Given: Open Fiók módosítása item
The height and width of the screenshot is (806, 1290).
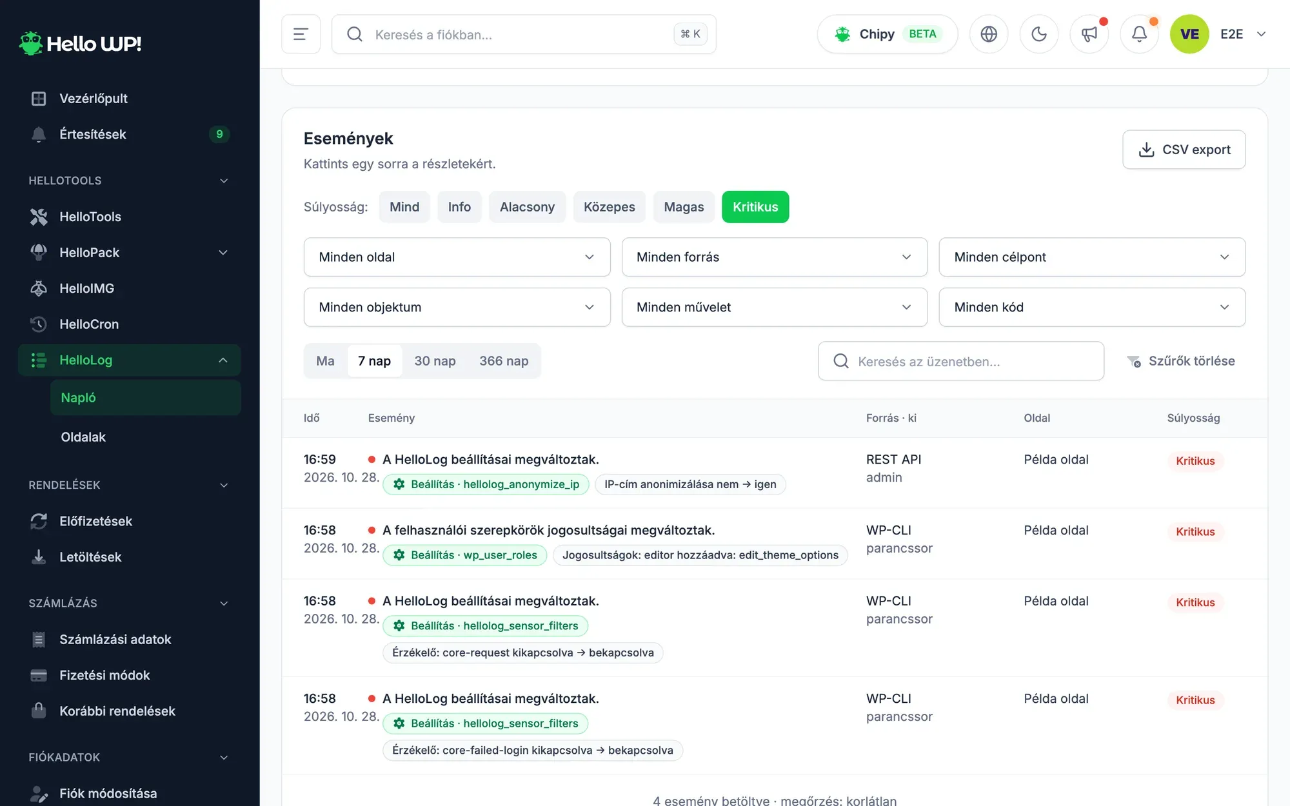Looking at the screenshot, I should 129,794.
